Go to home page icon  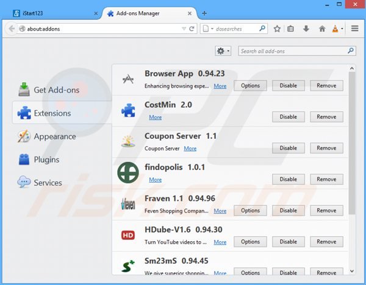(x=322, y=29)
